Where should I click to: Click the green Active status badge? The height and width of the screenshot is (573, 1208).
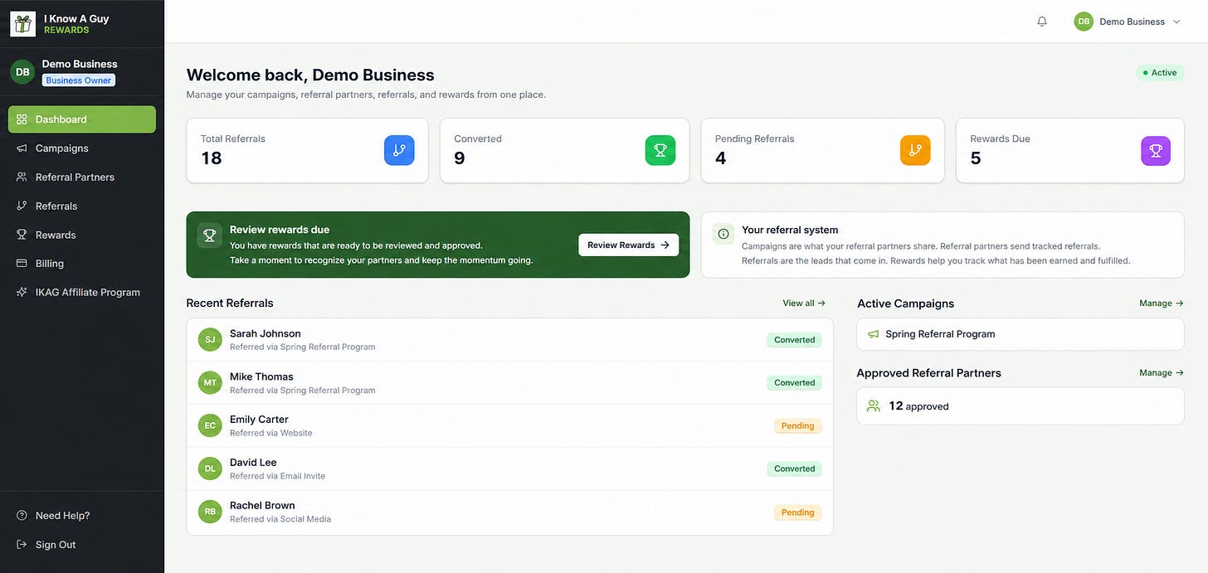(1160, 73)
